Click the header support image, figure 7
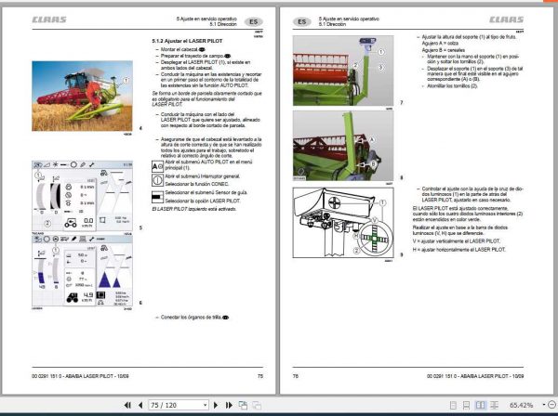The image size is (558, 416). click(343, 71)
